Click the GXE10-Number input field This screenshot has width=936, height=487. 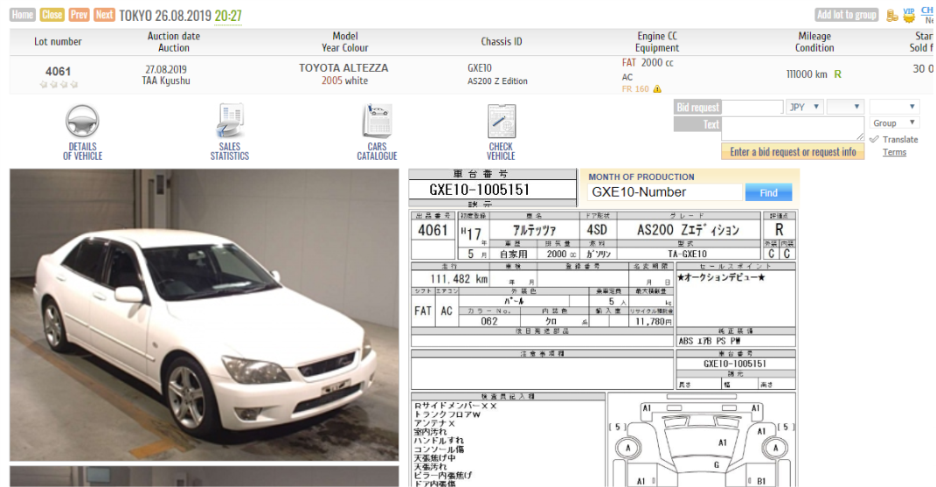[665, 192]
